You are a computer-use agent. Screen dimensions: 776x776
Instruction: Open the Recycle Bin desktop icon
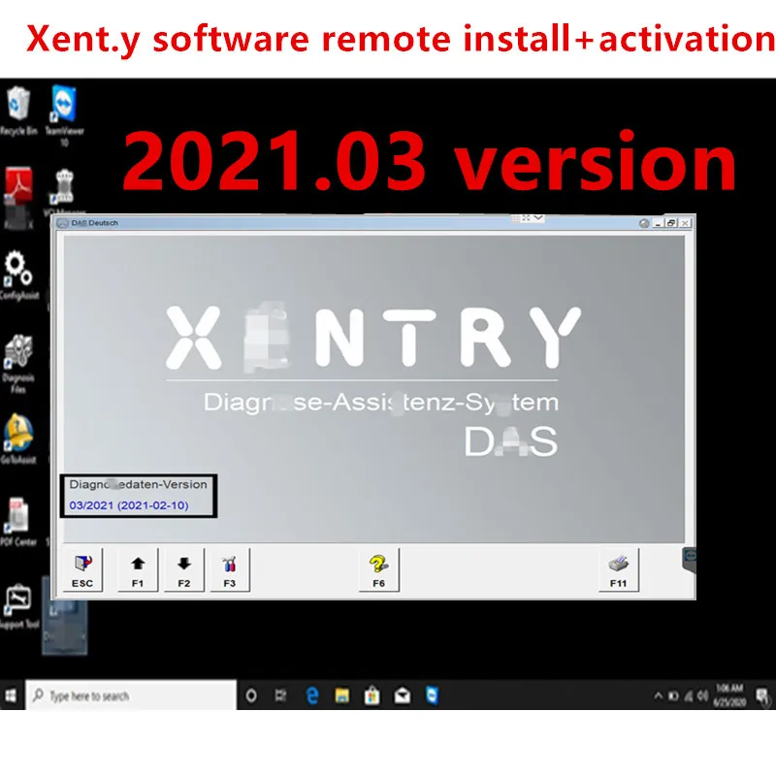coord(18,111)
